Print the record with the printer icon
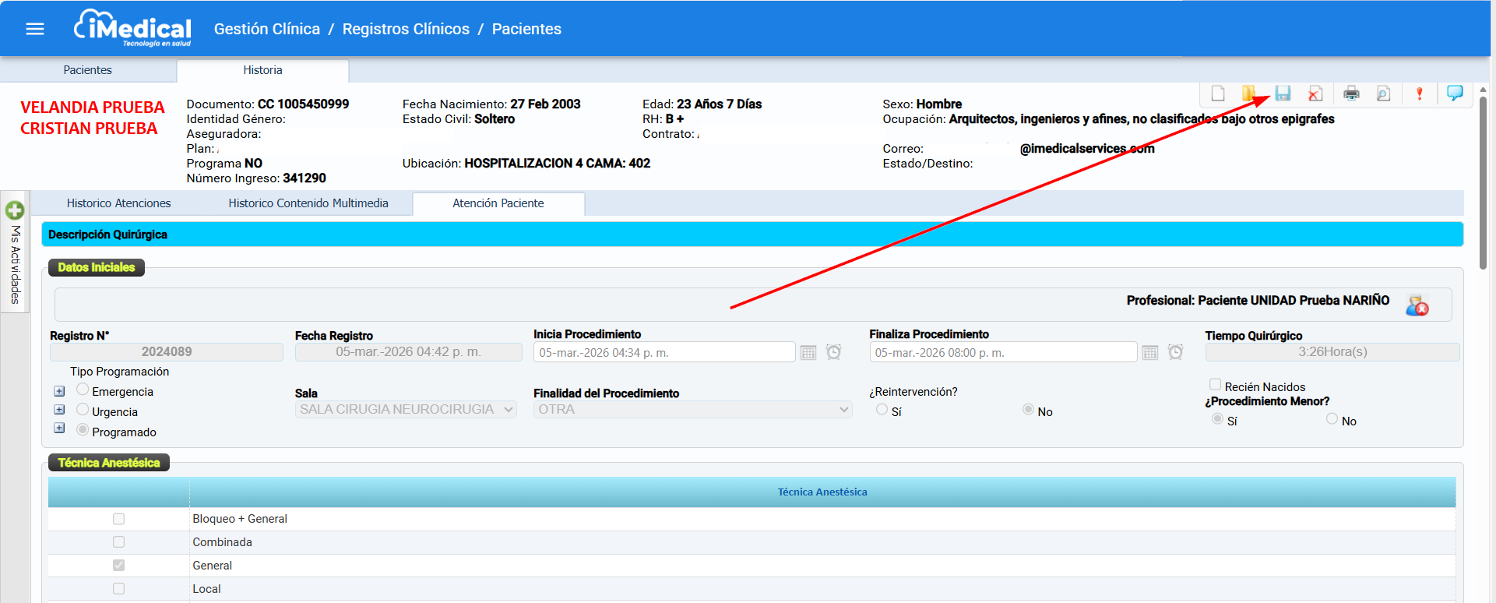The height and width of the screenshot is (603, 1496). (1351, 94)
